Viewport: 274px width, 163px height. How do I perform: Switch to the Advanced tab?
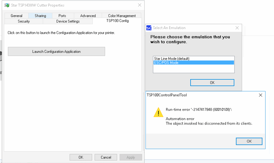click(x=88, y=15)
